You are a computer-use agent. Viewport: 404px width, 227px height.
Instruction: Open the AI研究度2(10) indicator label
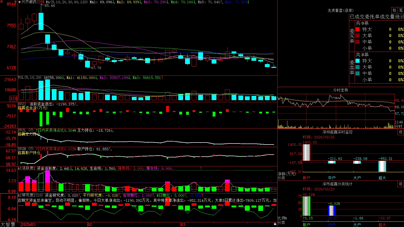[x=30, y=195]
